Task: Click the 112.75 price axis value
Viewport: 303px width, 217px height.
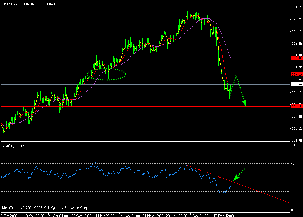Action: pyautogui.click(x=297, y=141)
